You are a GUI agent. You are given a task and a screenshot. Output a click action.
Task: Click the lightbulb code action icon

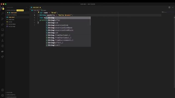[x=39, y=13]
